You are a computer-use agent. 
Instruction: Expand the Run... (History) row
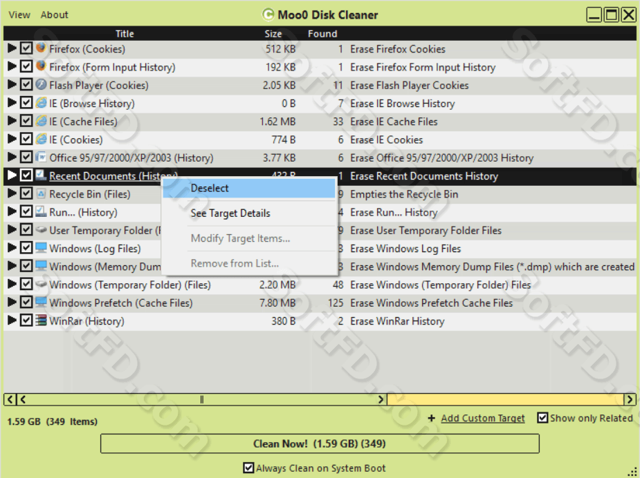tap(12, 211)
